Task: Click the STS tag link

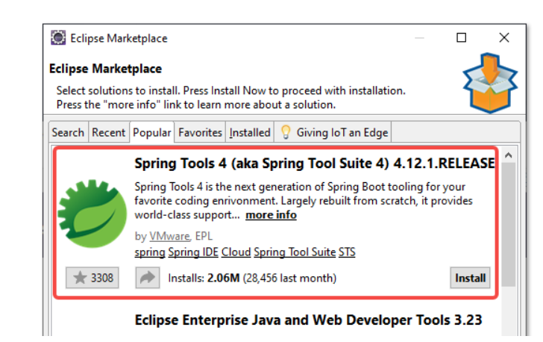Action: tap(347, 252)
